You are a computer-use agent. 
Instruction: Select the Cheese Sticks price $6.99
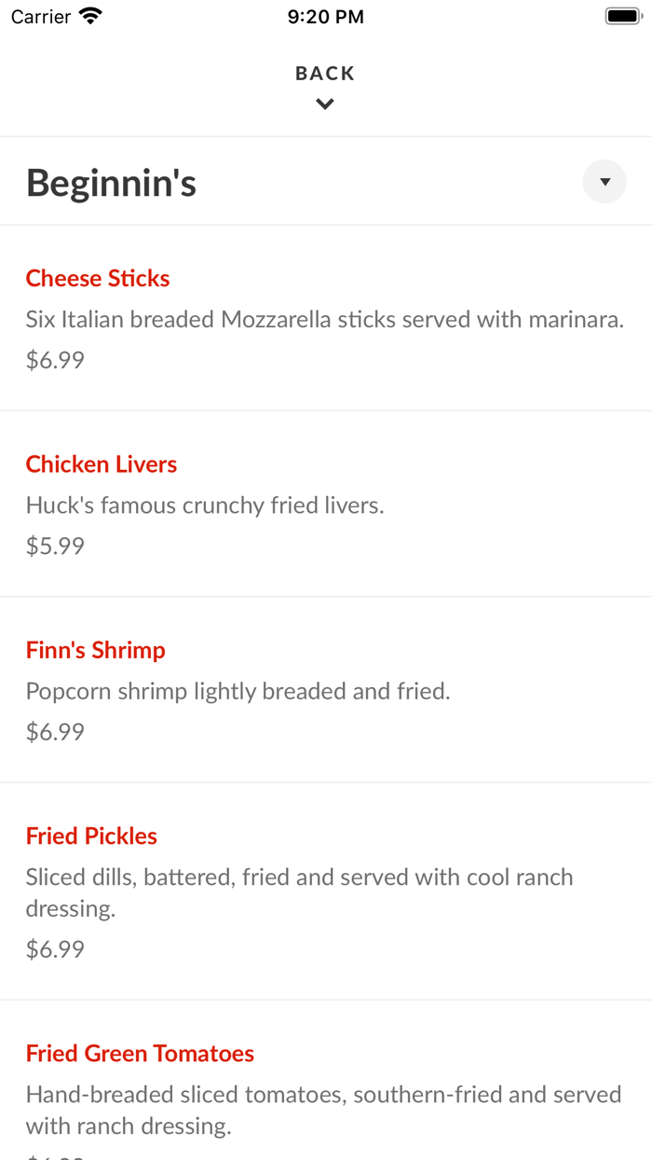pyautogui.click(x=55, y=360)
